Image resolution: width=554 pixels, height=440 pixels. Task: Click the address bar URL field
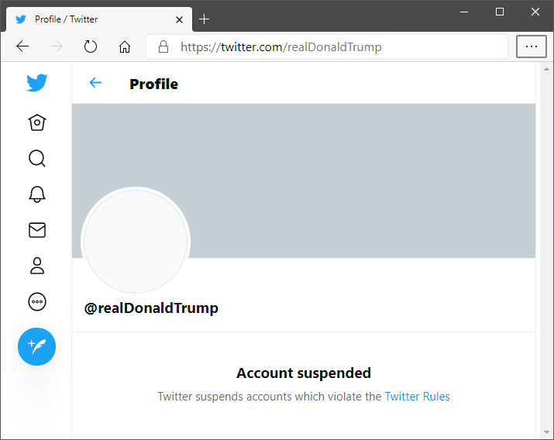click(327, 46)
